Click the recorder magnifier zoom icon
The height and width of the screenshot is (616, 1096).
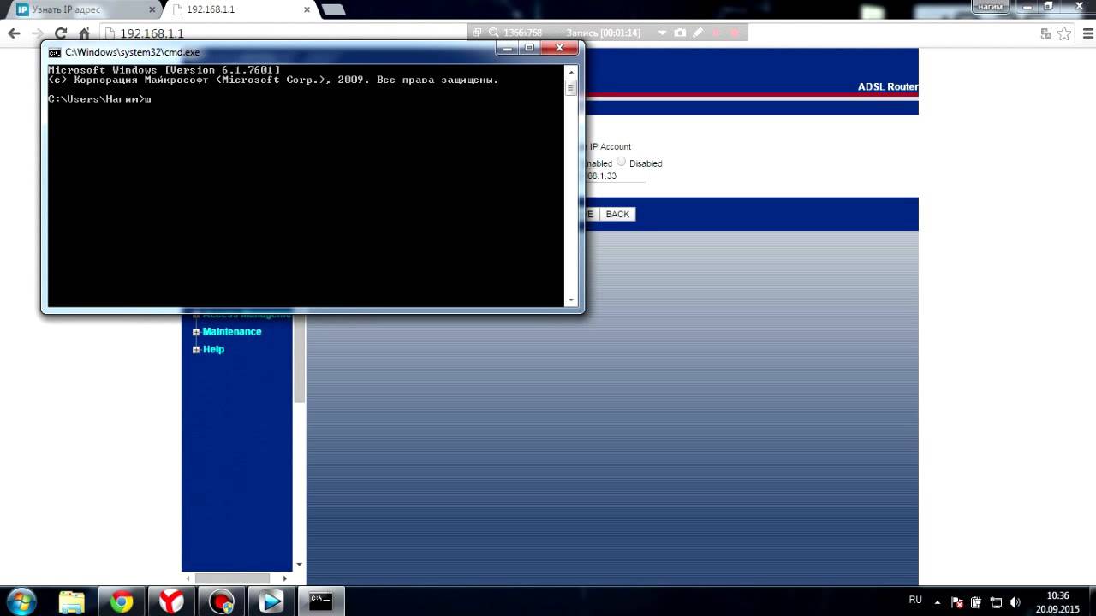495,33
